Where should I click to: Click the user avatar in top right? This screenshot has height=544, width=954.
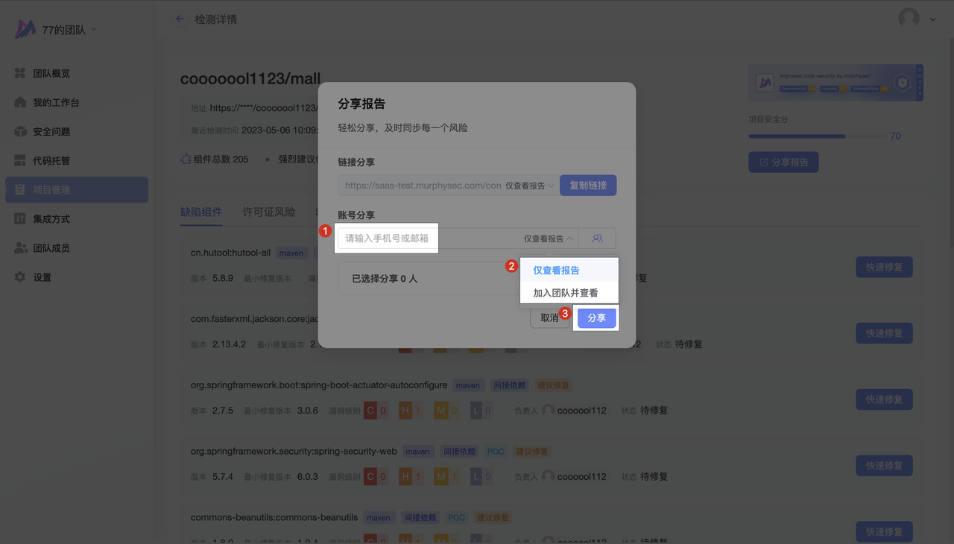[x=909, y=19]
